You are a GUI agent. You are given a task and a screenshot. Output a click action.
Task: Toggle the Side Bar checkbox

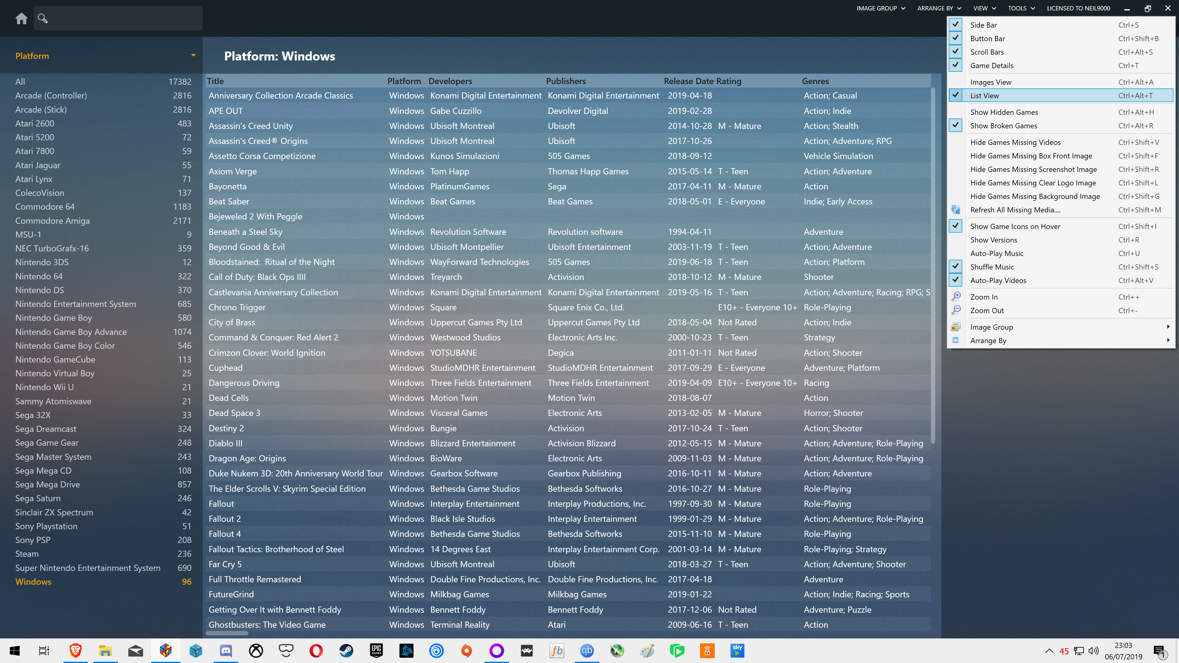956,25
